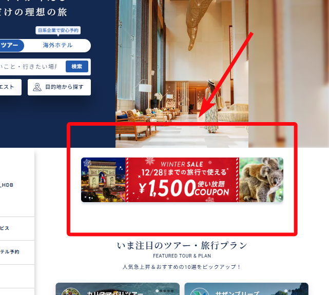
Task: Switch to the ツアー search tab
Action: point(10,46)
